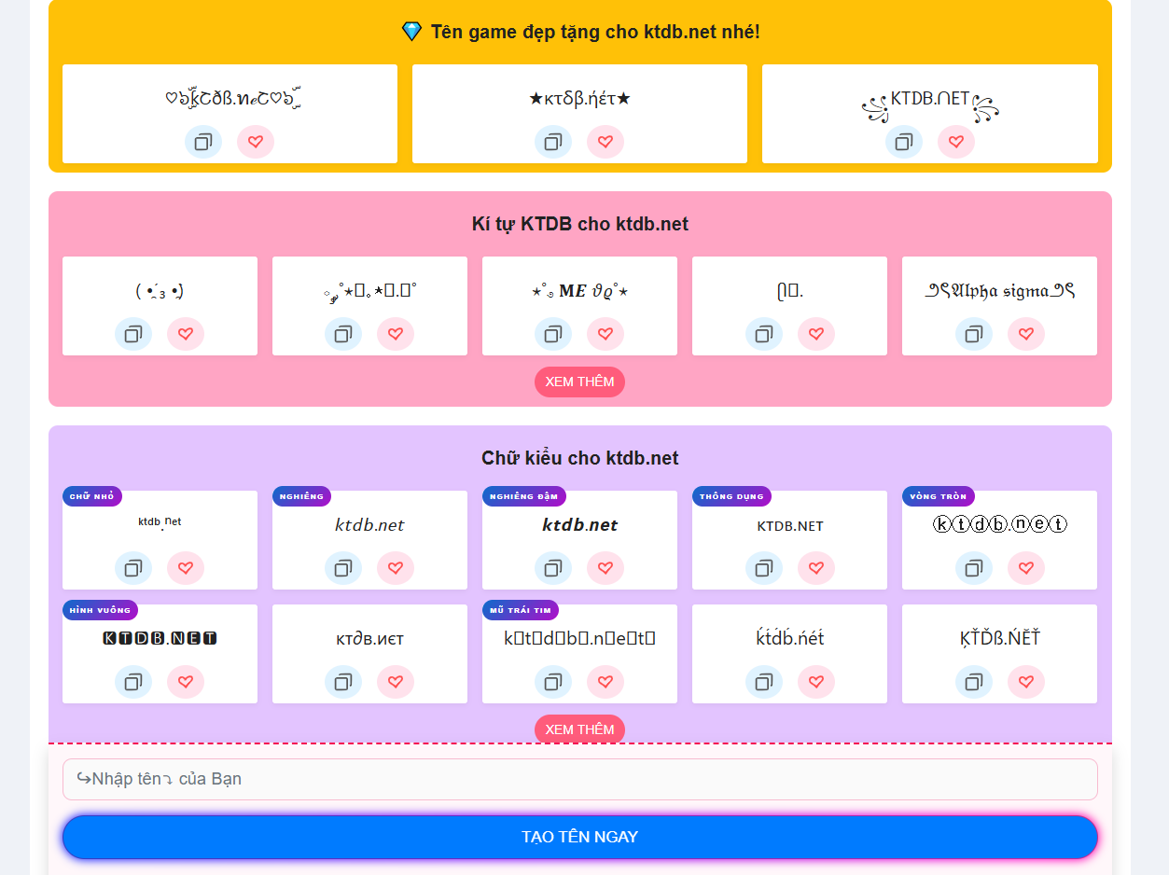The height and width of the screenshot is (875, 1169).
Task: Select the CHỮ NHỎ style tag
Action: click(x=91, y=496)
